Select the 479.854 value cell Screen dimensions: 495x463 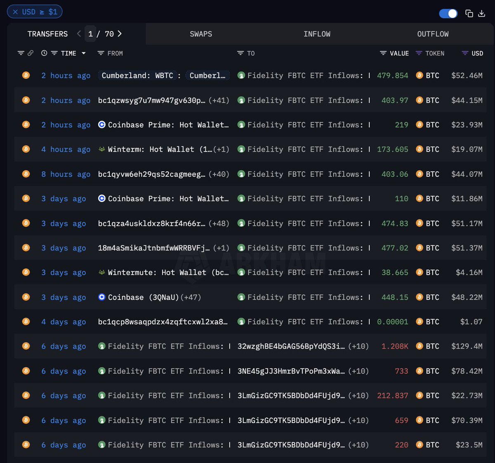click(393, 76)
